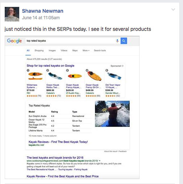The width and height of the screenshot is (183, 184).
Task: Open the Fishing Kayak sitelink
Action: 81,169
